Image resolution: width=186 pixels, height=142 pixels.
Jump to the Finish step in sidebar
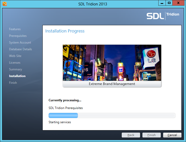point(13,83)
